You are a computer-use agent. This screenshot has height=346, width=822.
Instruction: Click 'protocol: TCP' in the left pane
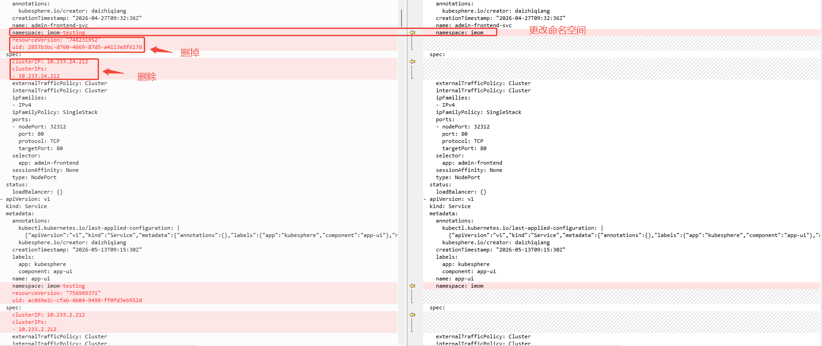pos(39,141)
